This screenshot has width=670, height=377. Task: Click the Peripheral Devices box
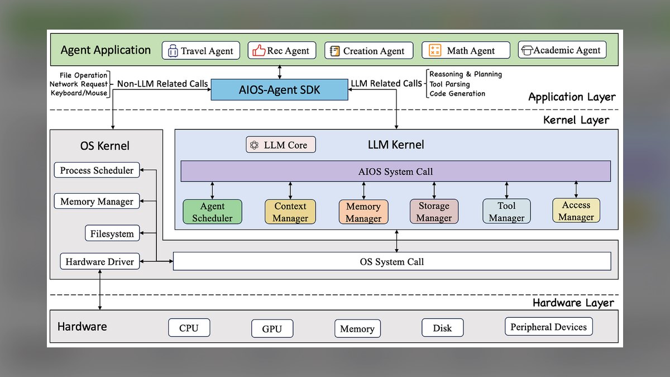[548, 327]
